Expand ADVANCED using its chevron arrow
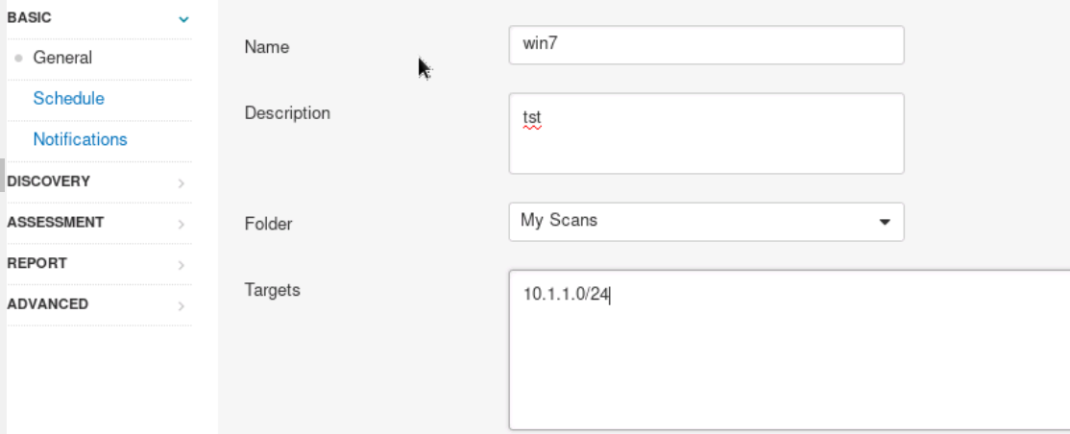 (182, 306)
